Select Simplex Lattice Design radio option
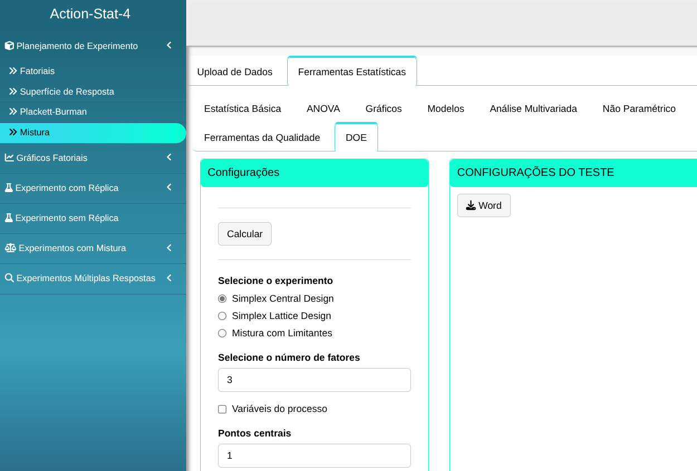697x471 pixels. click(x=222, y=316)
